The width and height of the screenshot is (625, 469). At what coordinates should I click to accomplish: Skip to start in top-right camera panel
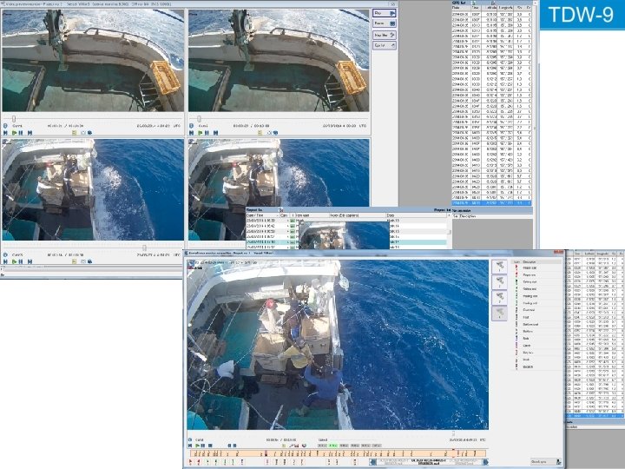191,133
